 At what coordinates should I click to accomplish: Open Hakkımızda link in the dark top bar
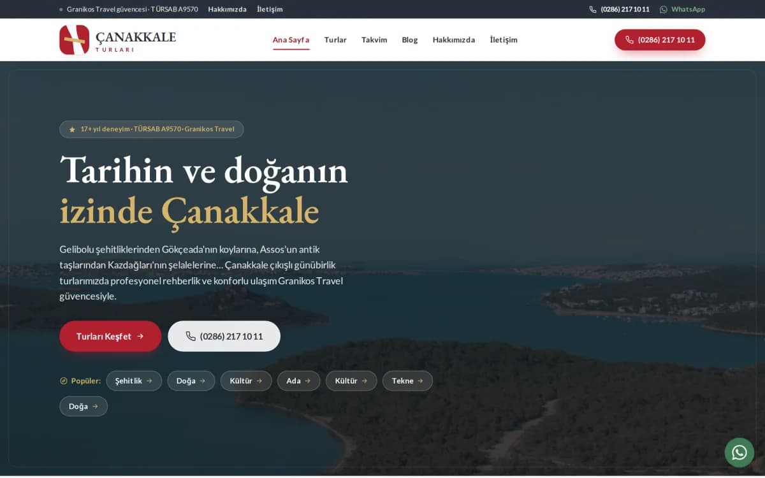(227, 10)
